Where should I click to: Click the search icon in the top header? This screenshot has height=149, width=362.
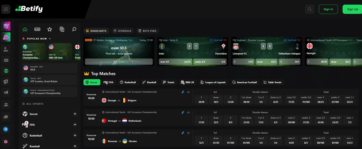coord(309,9)
